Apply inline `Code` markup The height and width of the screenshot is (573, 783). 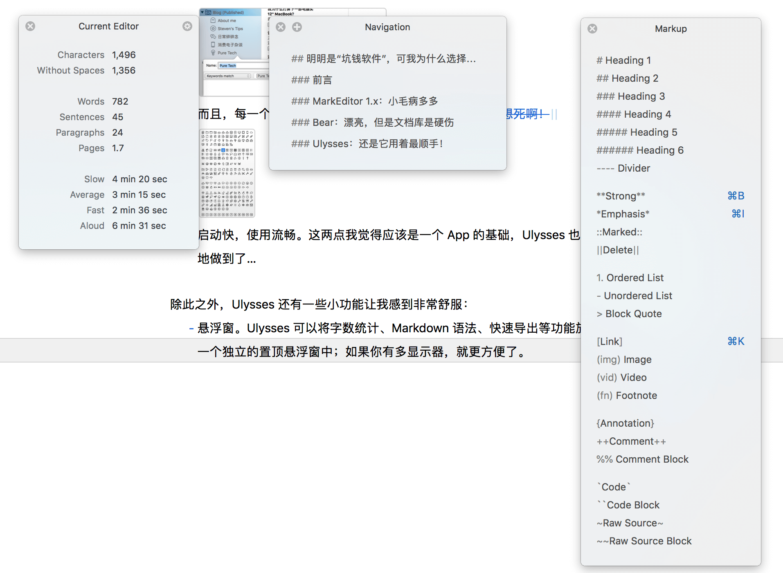point(614,487)
